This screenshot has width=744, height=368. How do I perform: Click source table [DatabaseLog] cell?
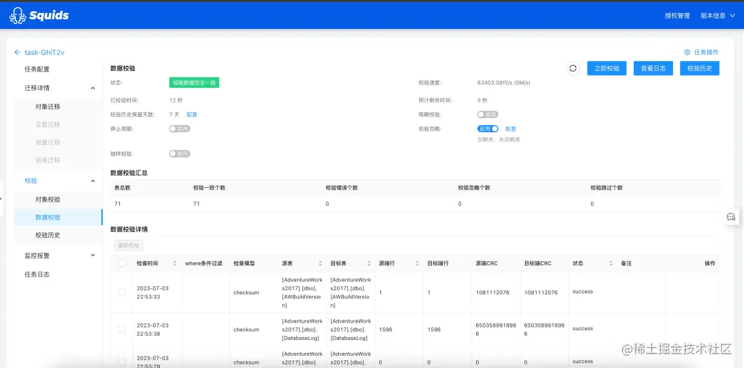click(x=302, y=329)
